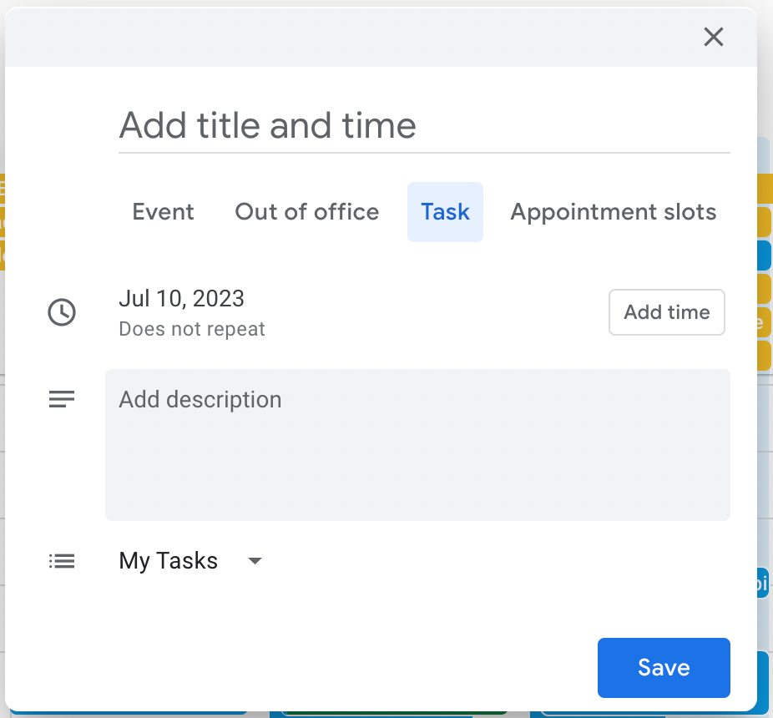773x718 pixels.
Task: Click the date Jul 10, 2023
Action: (182, 299)
